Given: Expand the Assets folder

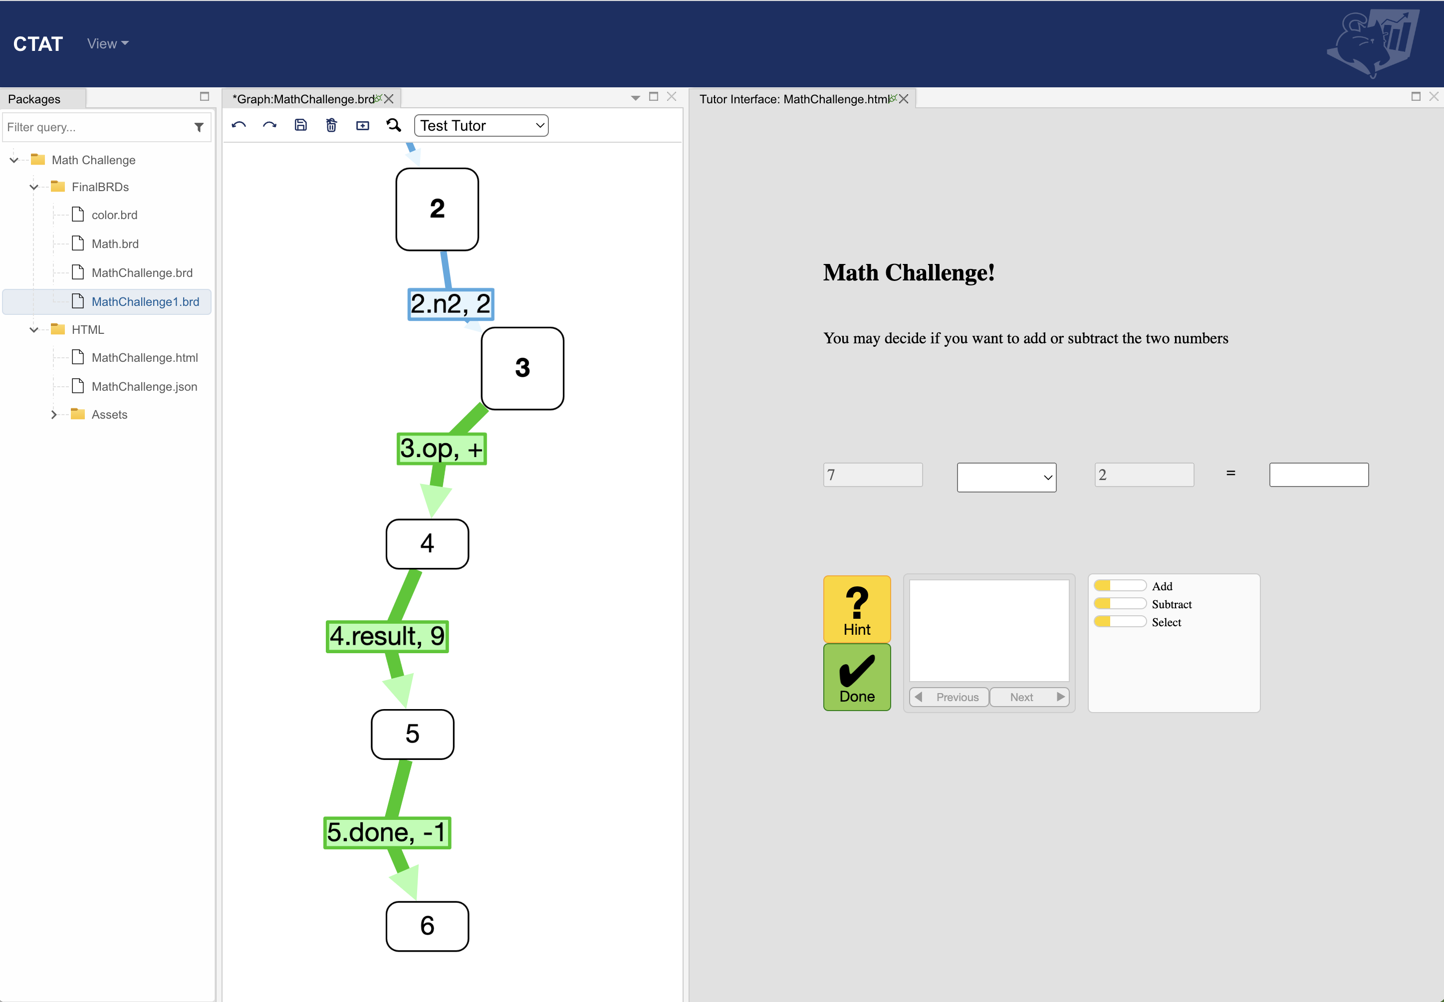Looking at the screenshot, I should pos(54,414).
